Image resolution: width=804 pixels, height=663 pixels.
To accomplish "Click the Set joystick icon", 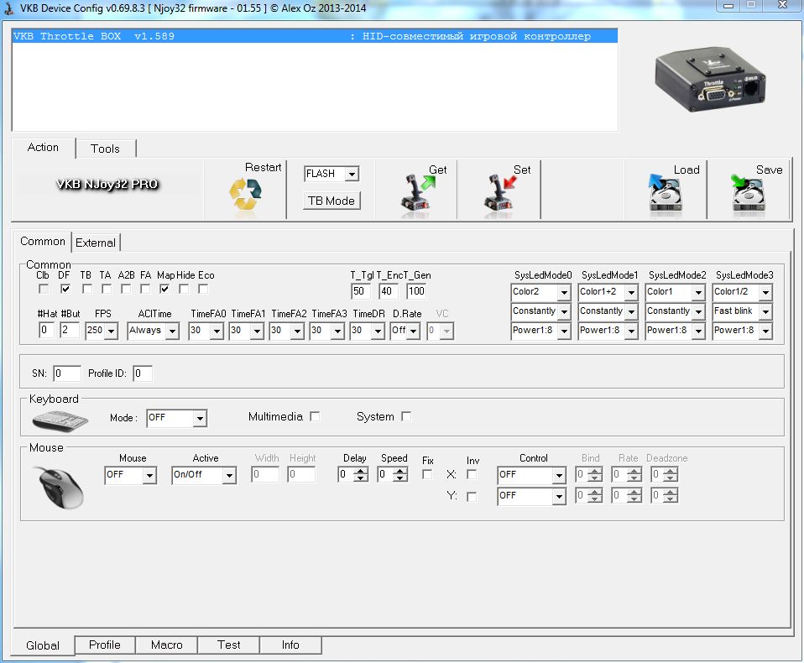I will pyautogui.click(x=499, y=193).
